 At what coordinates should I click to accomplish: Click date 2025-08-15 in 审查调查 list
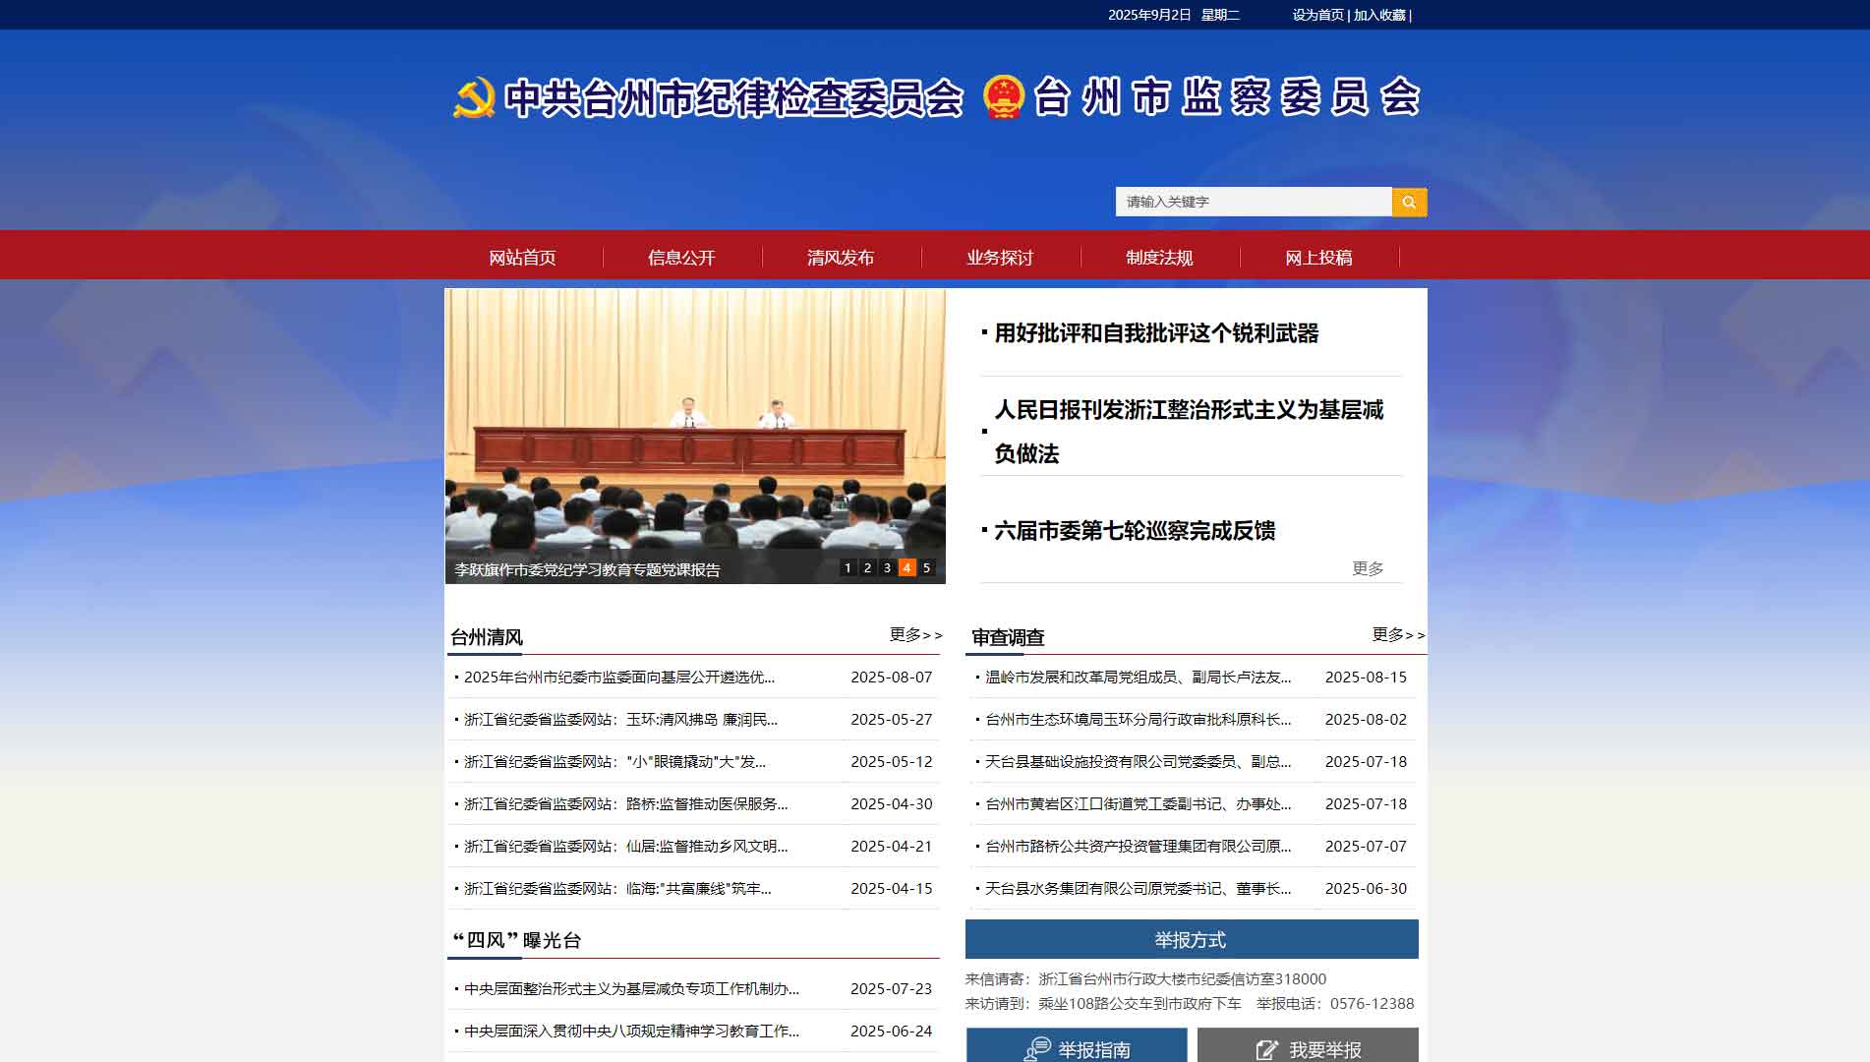pyautogui.click(x=1366, y=678)
